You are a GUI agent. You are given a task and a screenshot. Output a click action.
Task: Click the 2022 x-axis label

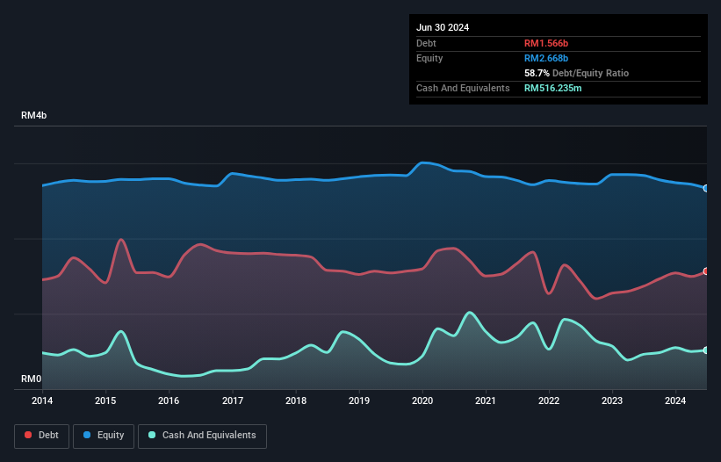tap(549, 401)
